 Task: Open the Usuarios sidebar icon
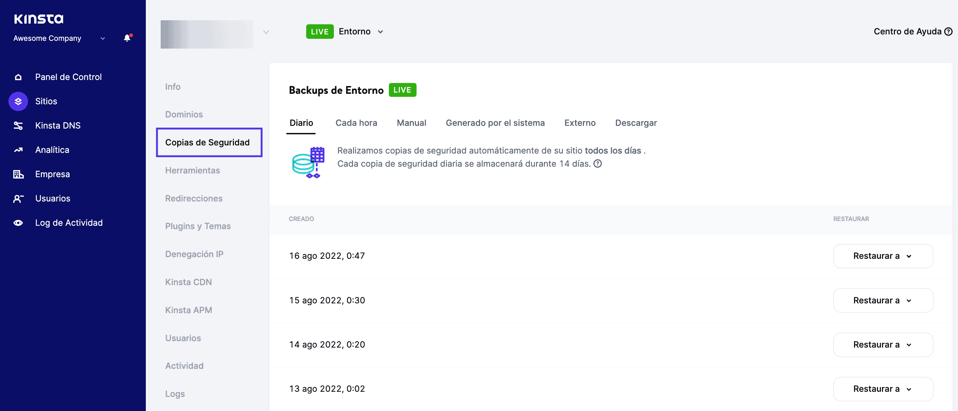(18, 198)
